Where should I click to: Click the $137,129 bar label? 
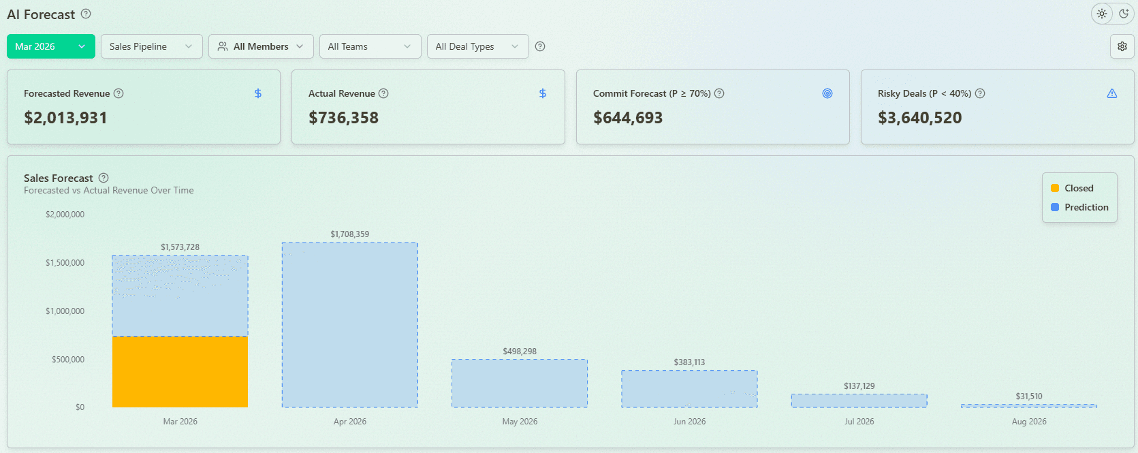(x=859, y=386)
